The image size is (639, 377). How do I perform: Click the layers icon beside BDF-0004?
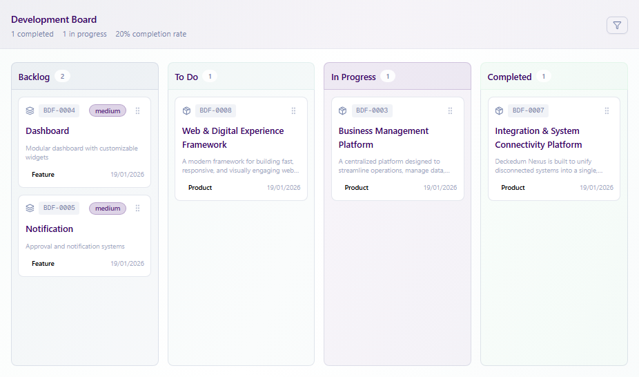click(30, 110)
